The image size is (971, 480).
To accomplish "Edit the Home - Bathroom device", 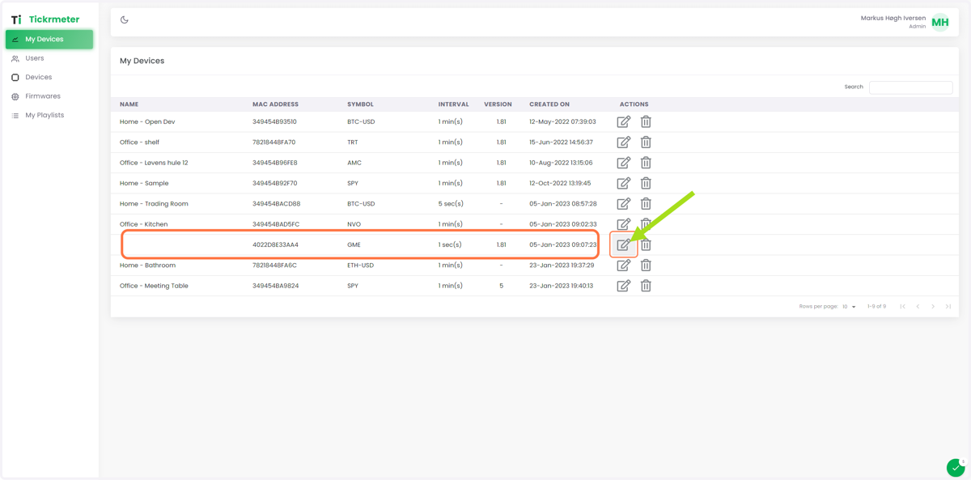I will (624, 265).
